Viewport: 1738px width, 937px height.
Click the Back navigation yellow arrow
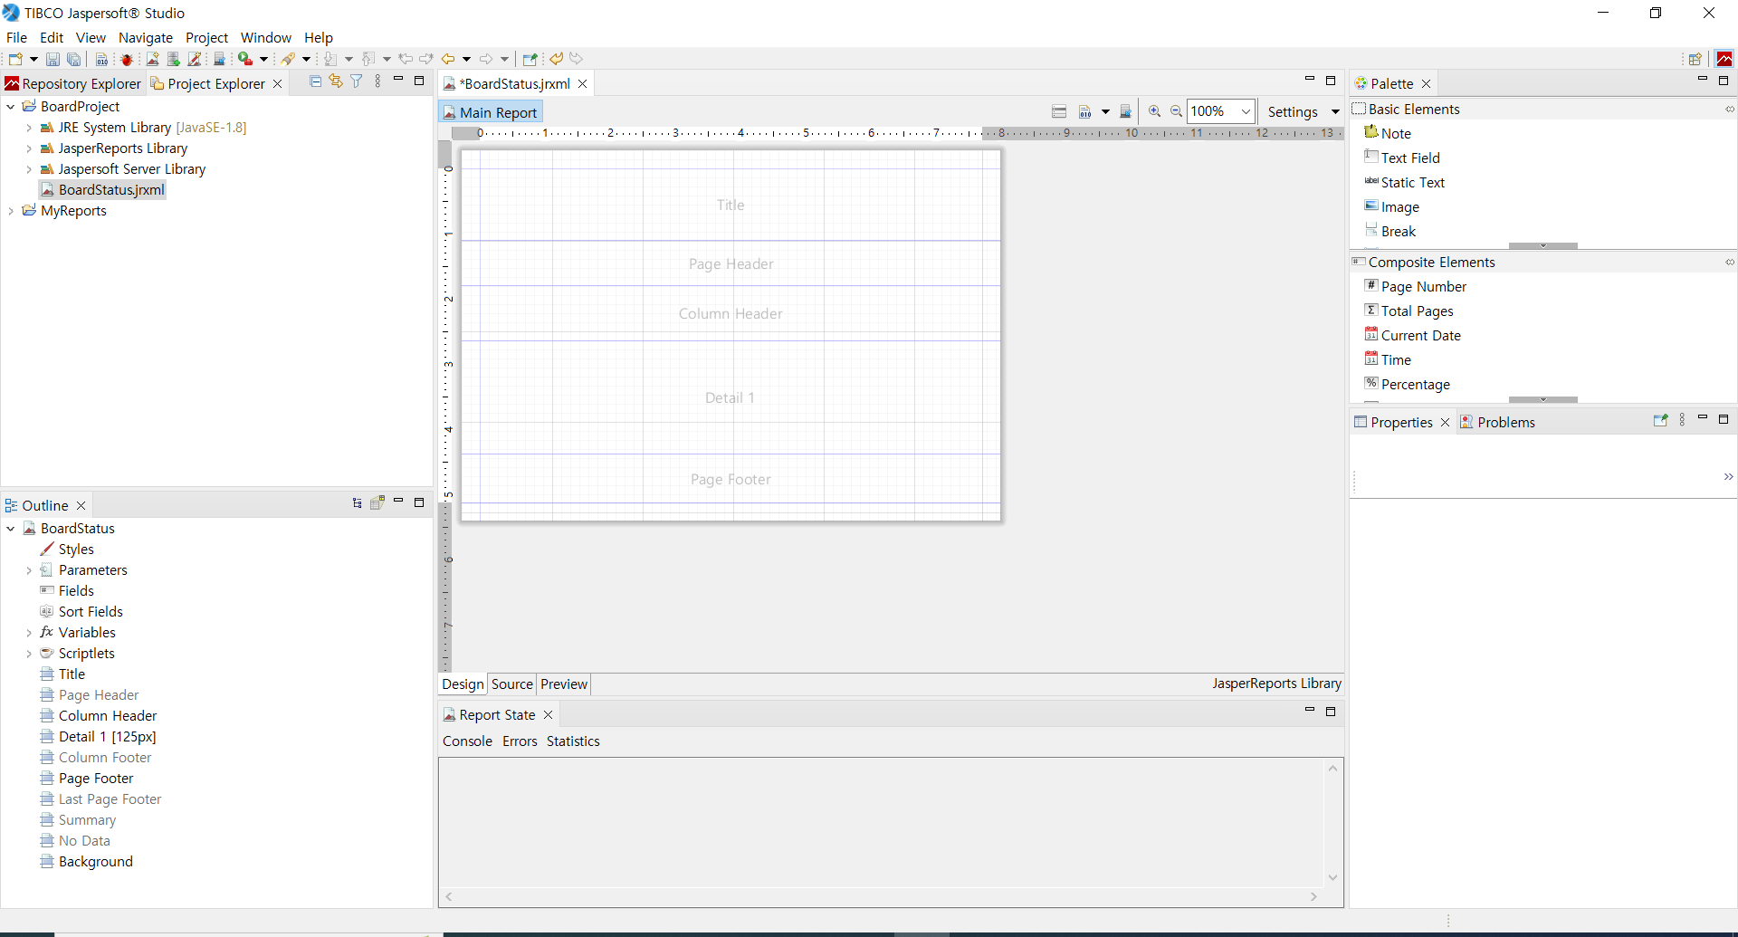(448, 59)
